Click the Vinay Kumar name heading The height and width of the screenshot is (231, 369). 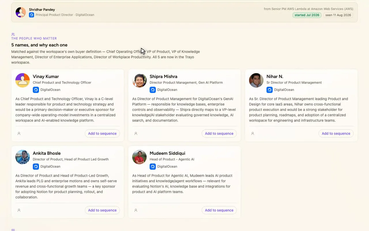(x=46, y=77)
